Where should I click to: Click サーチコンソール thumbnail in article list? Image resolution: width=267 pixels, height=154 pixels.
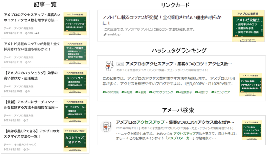pyautogui.click(x=75, y=111)
